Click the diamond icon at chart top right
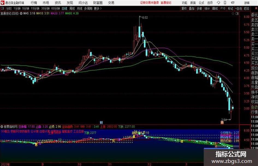This screenshot has height=166, width=258. tap(233, 14)
